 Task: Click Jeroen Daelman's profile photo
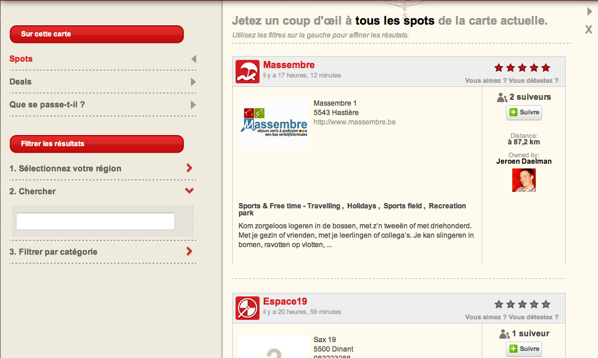523,180
